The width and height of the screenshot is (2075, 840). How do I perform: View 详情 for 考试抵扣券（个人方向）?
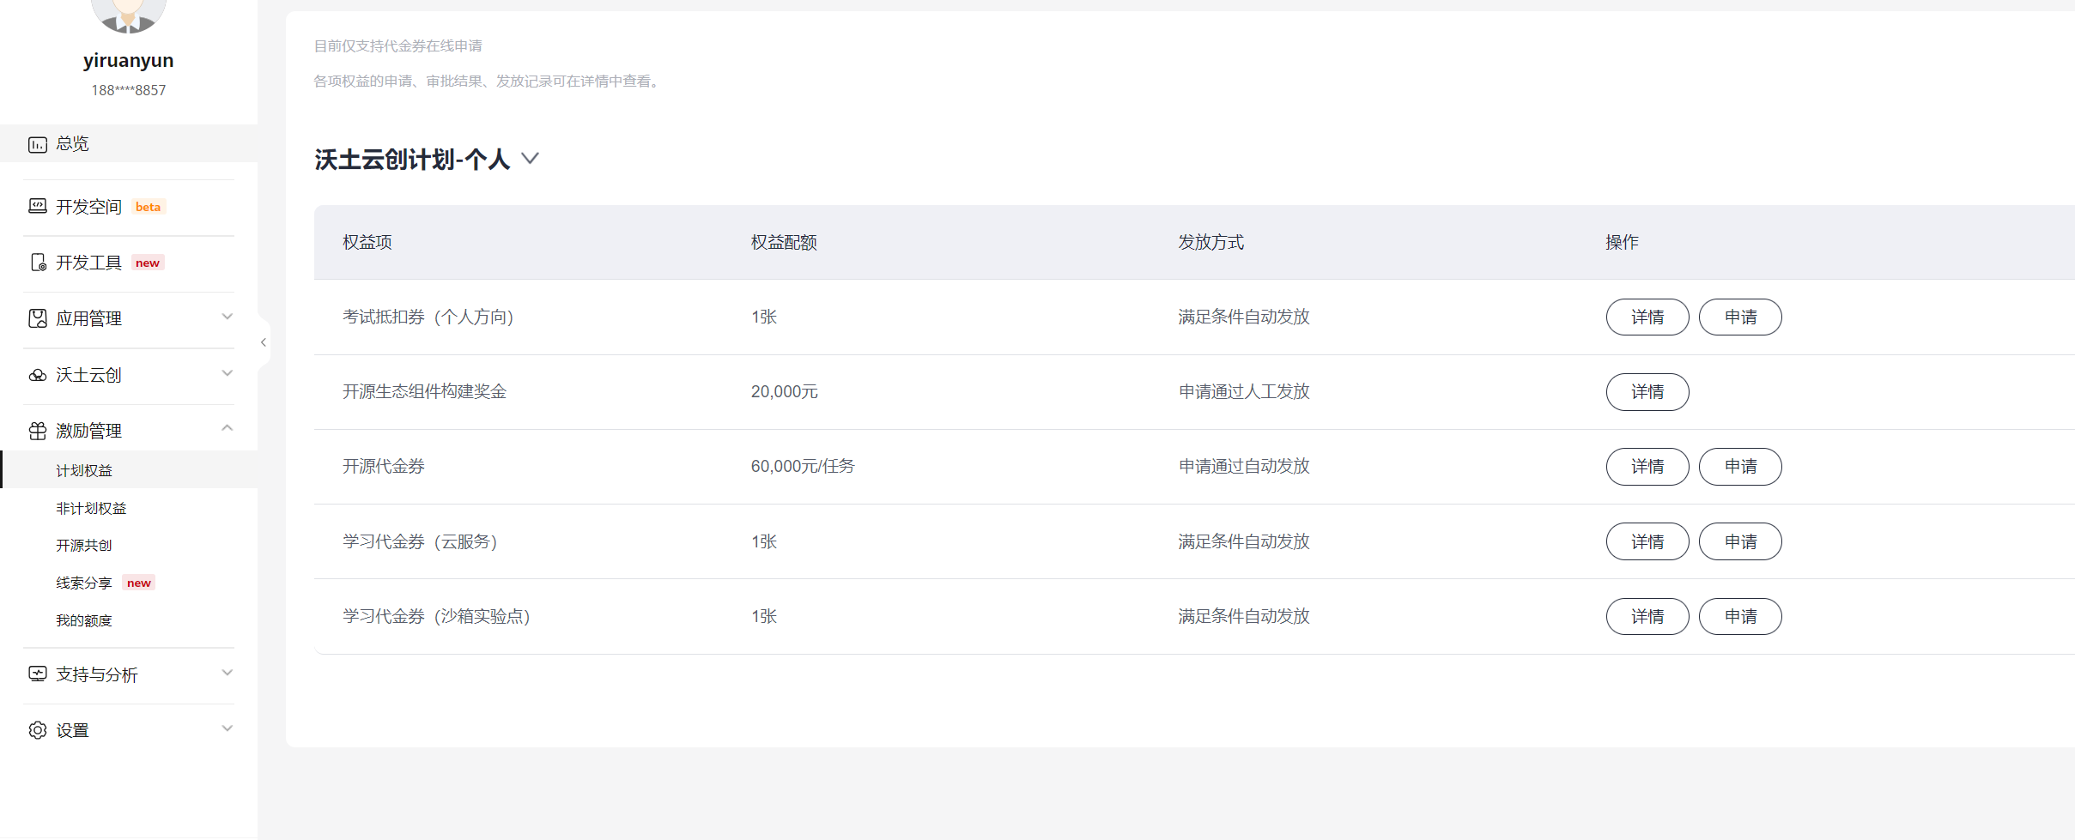pos(1647,317)
